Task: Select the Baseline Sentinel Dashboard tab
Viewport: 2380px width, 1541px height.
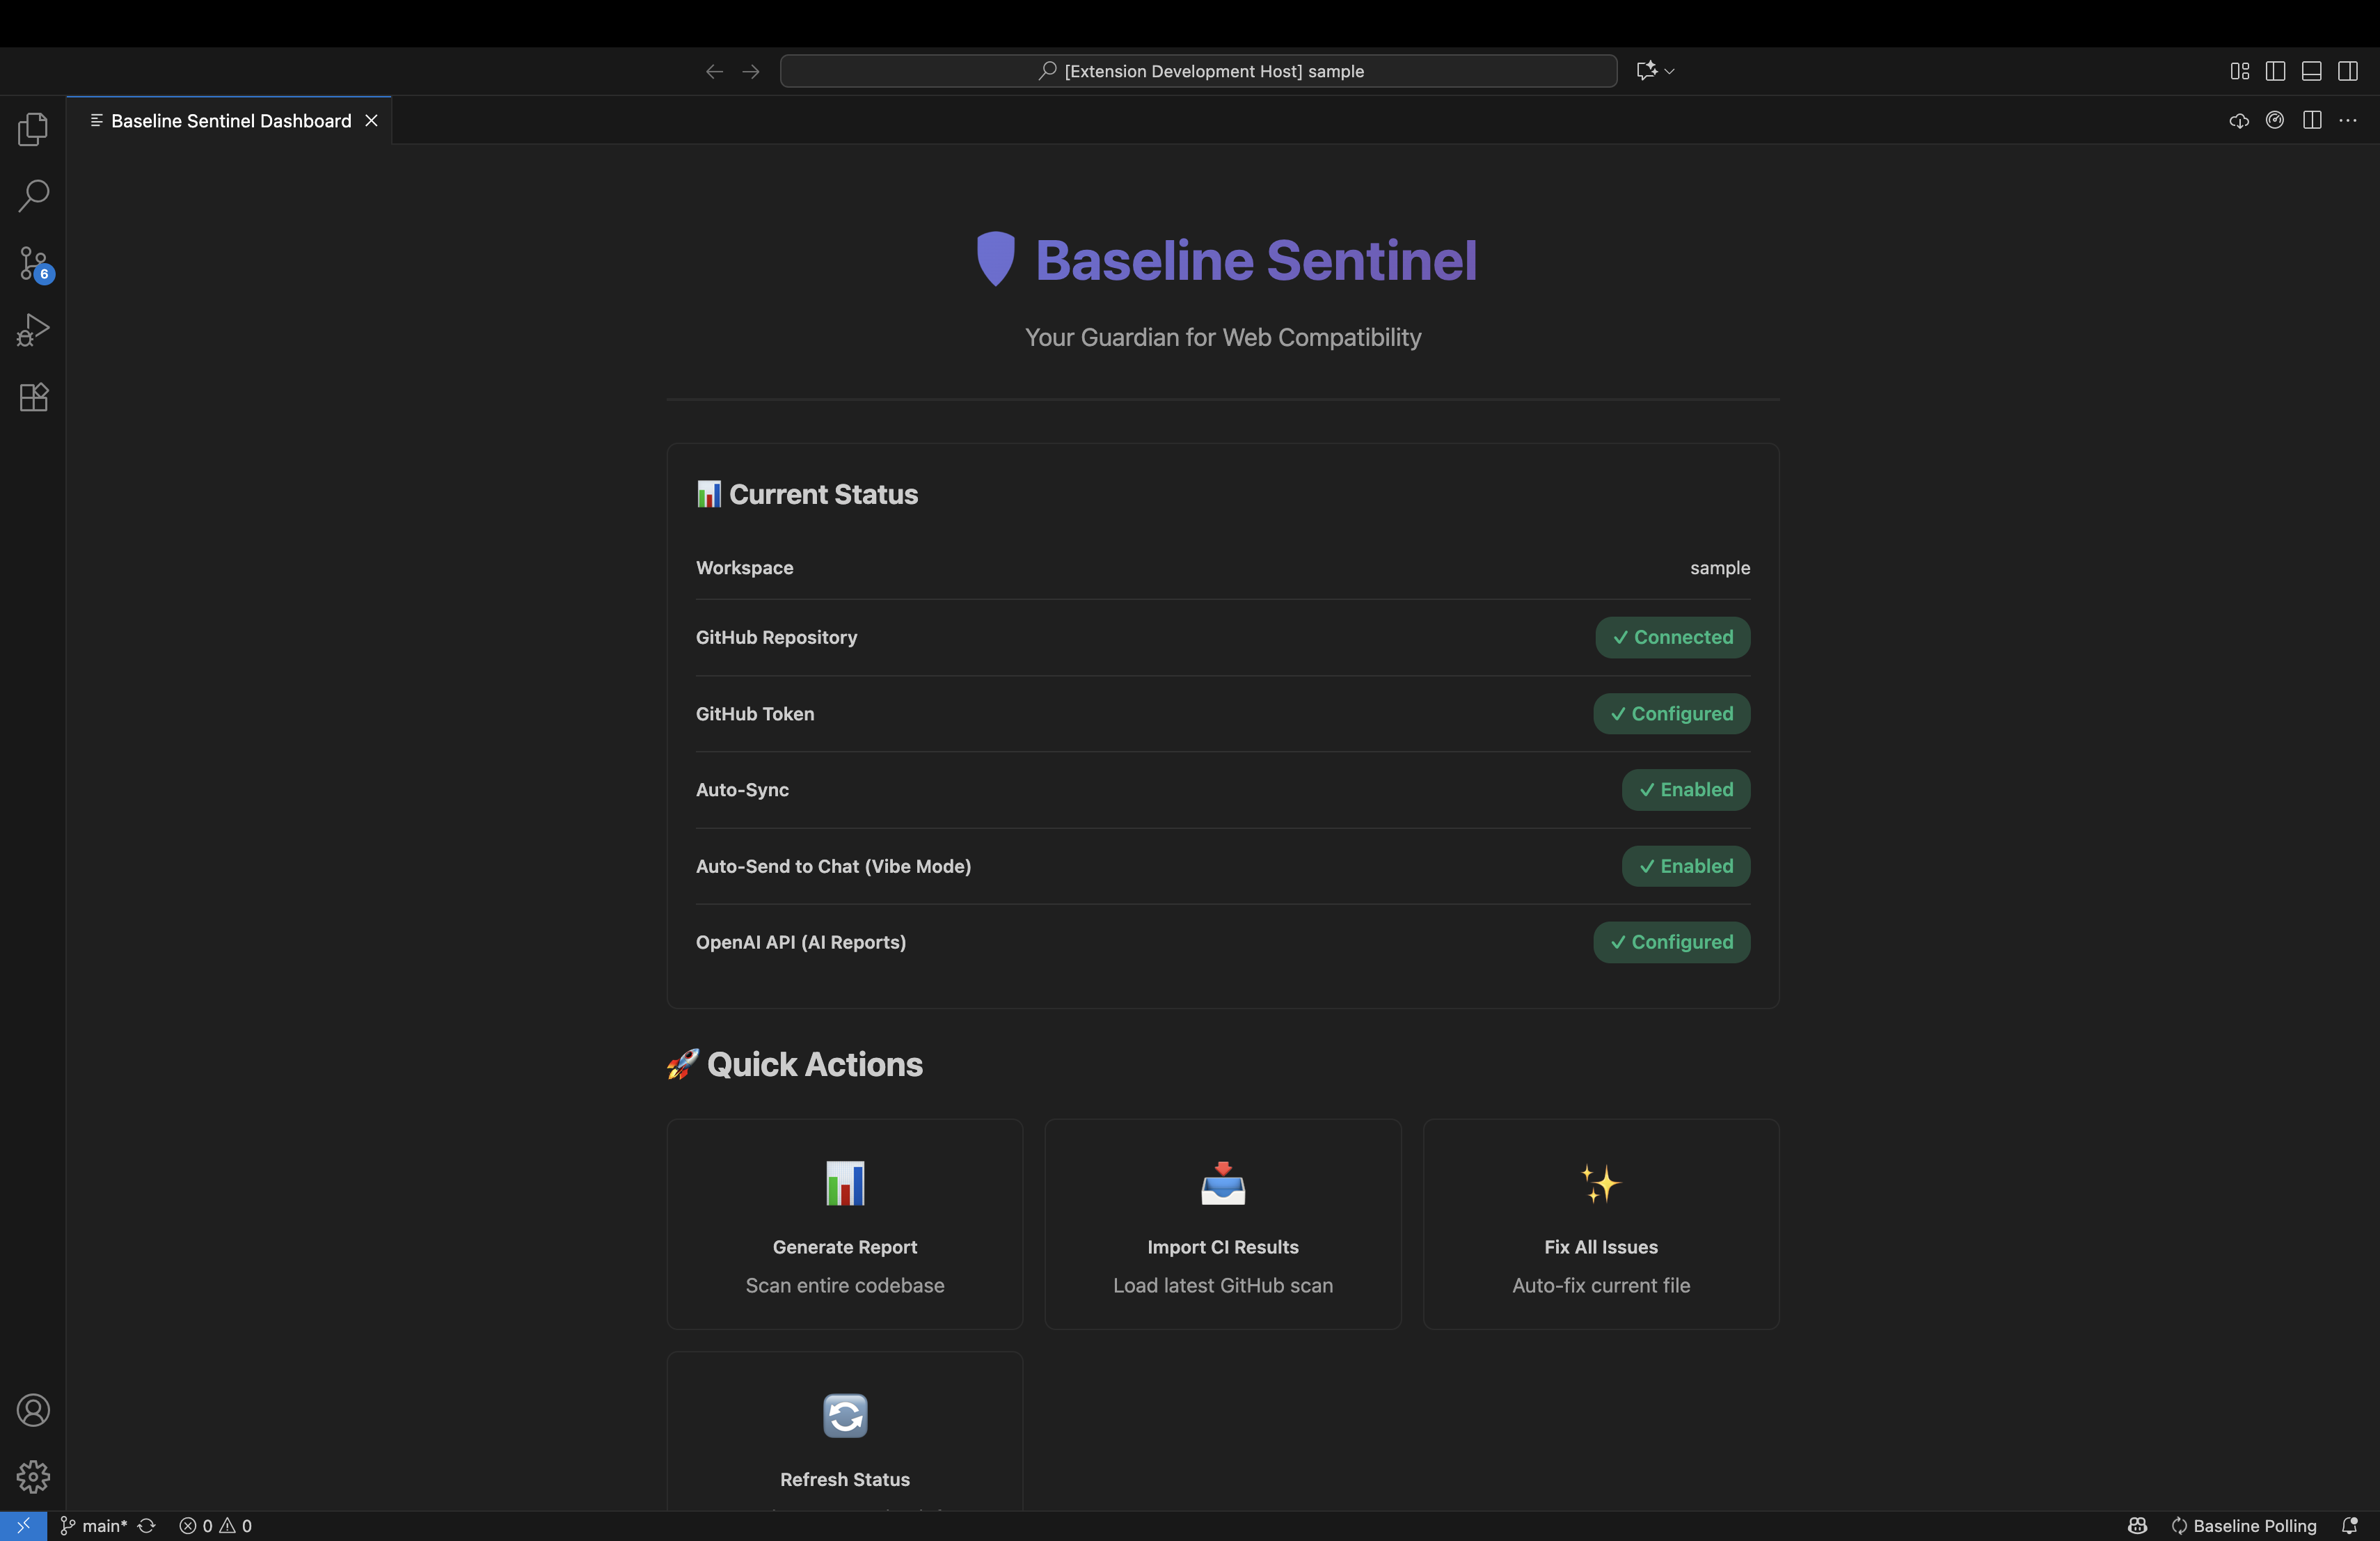Action: [x=230, y=121]
